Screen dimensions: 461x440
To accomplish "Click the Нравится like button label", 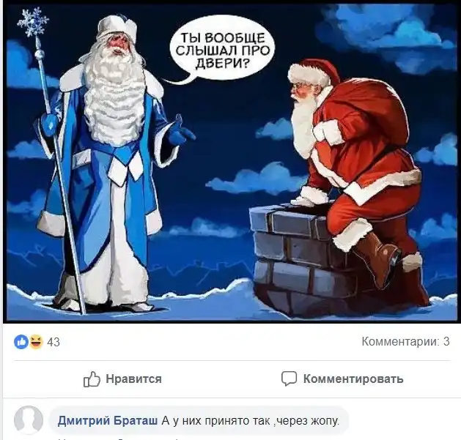I will [134, 379].
